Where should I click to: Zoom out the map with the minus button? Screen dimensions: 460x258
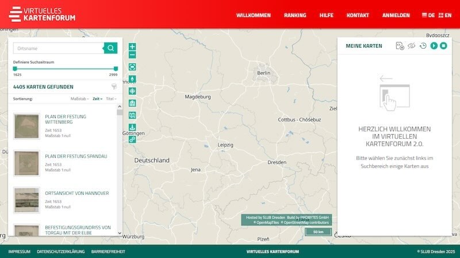pyautogui.click(x=132, y=55)
